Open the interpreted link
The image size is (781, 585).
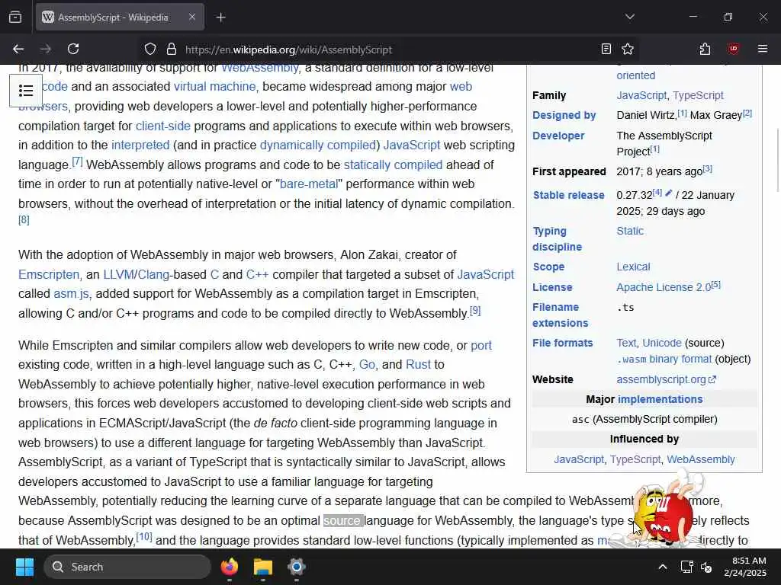140,145
